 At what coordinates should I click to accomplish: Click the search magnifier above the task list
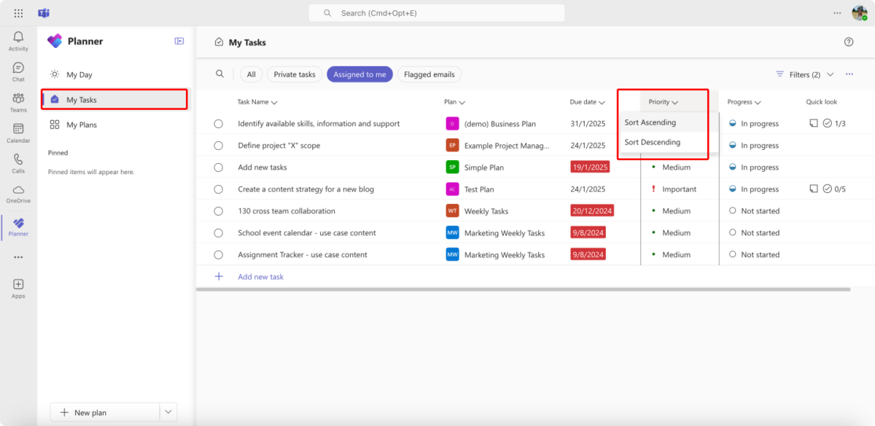(x=219, y=74)
